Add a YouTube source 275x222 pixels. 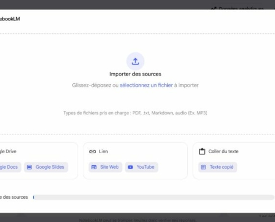142,167
